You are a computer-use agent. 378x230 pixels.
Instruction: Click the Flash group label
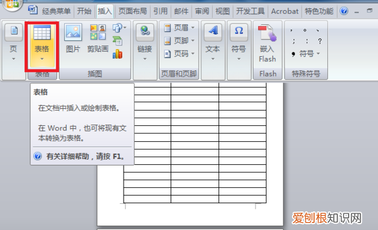(268, 73)
